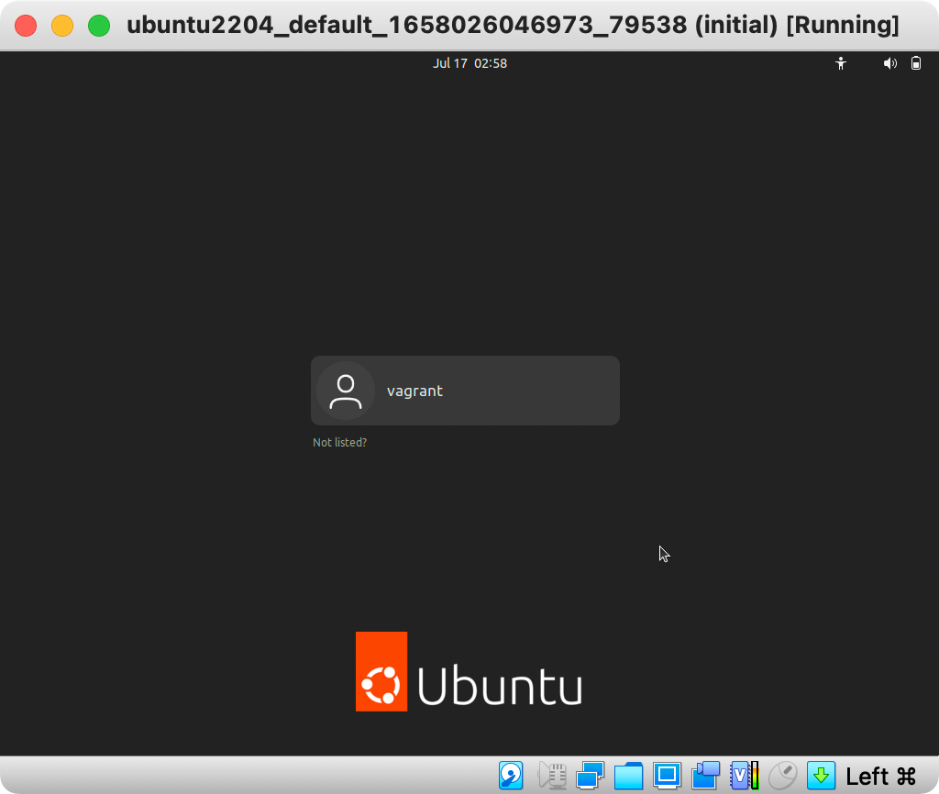Click the VirtualBox network adapters icon
The image size is (939, 794).
(590, 776)
